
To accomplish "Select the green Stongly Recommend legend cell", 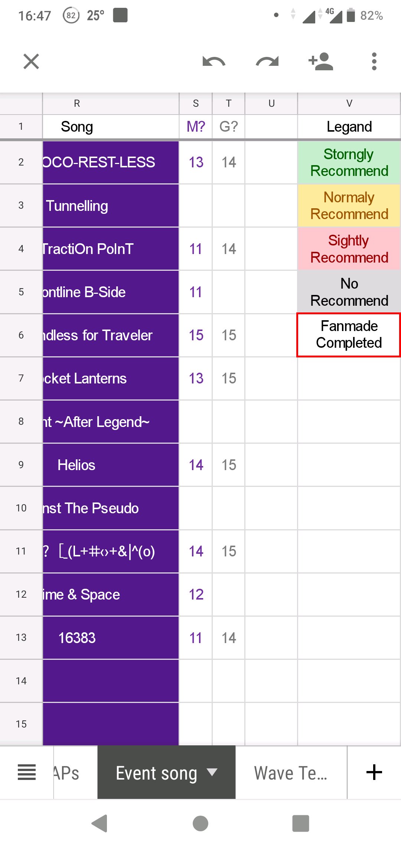I will 349,163.
